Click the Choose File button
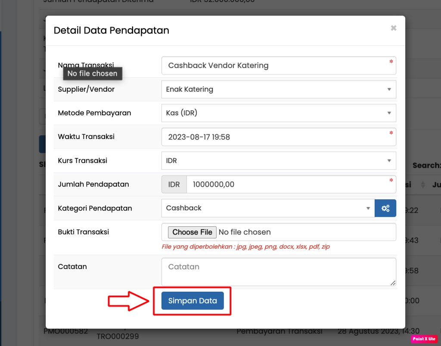This screenshot has height=346, width=441. click(x=192, y=232)
